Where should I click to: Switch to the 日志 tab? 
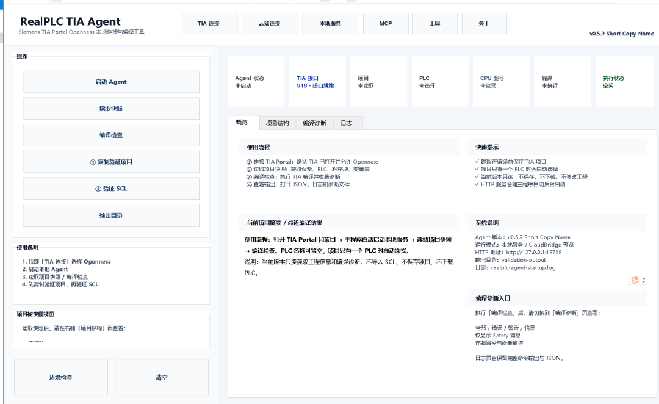pyautogui.click(x=347, y=123)
